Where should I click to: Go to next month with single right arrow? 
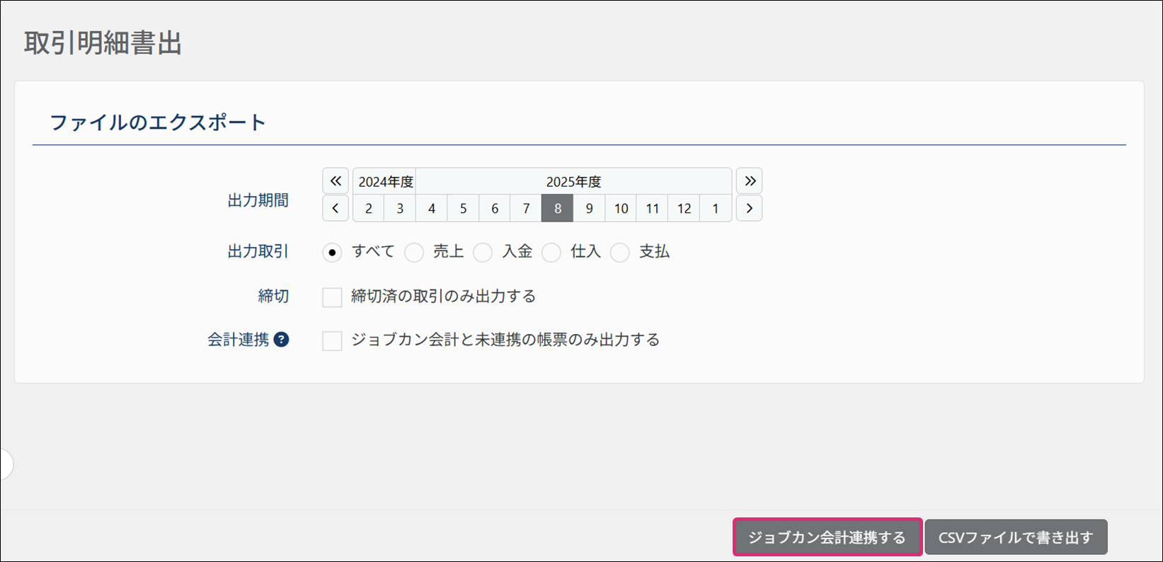(x=749, y=209)
